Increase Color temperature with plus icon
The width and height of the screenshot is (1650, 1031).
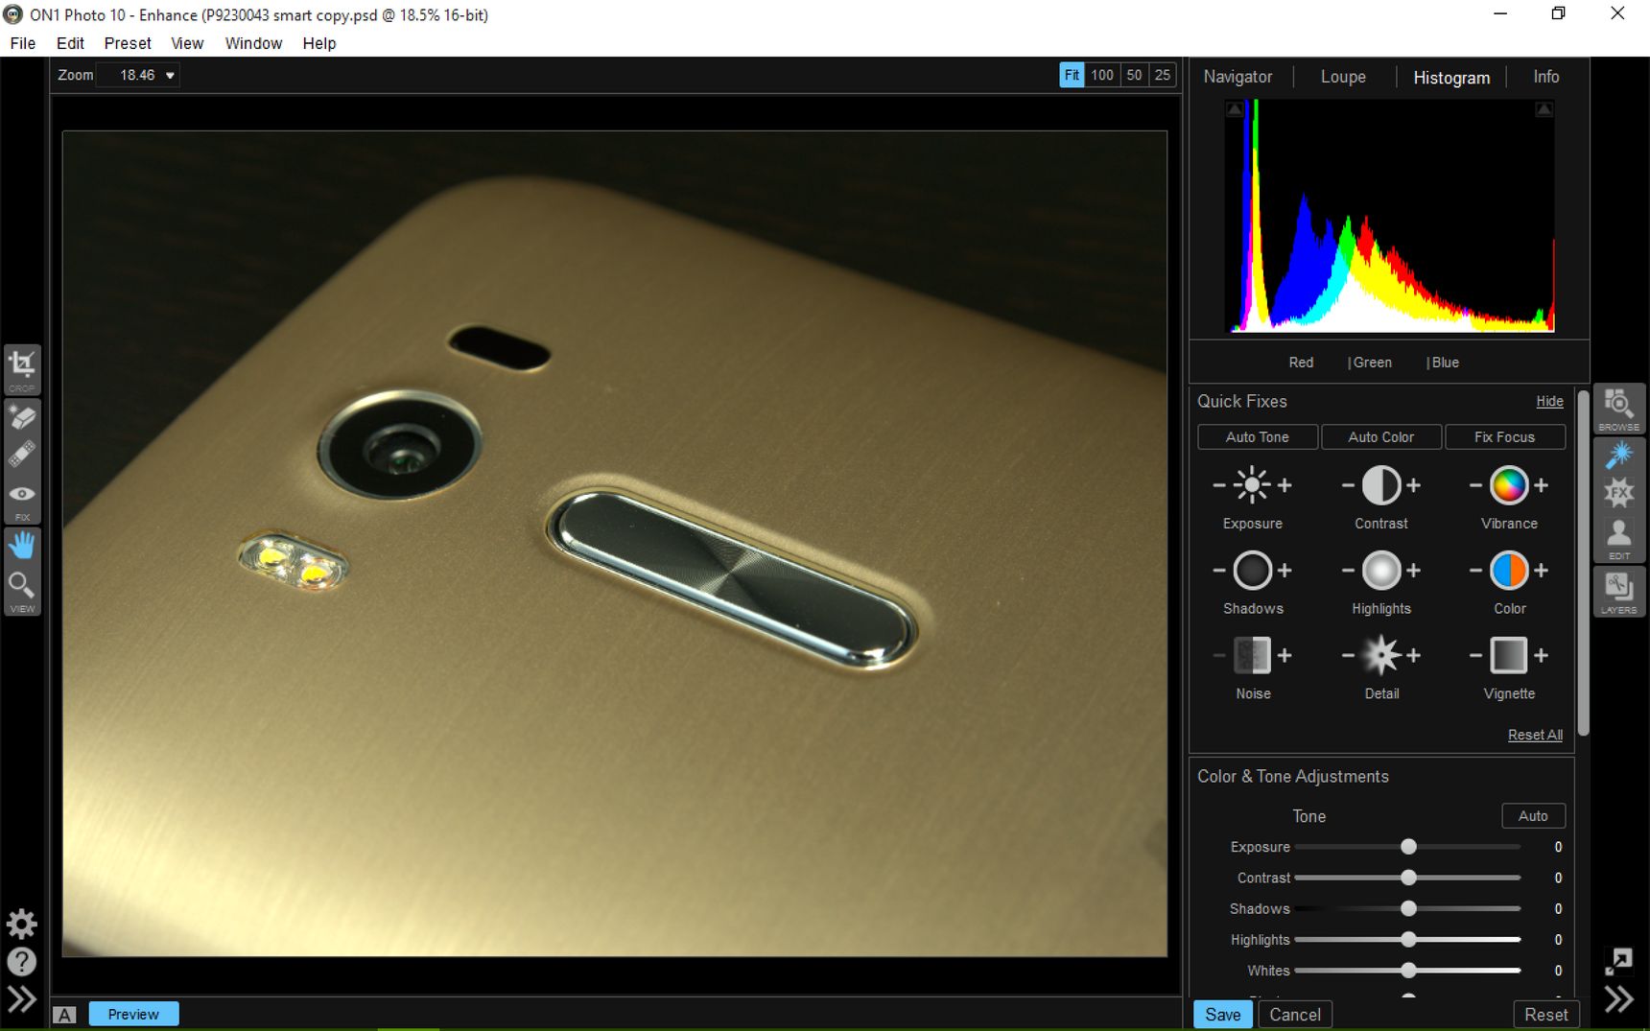click(x=1541, y=571)
